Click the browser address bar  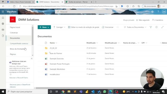tap(68, 6)
